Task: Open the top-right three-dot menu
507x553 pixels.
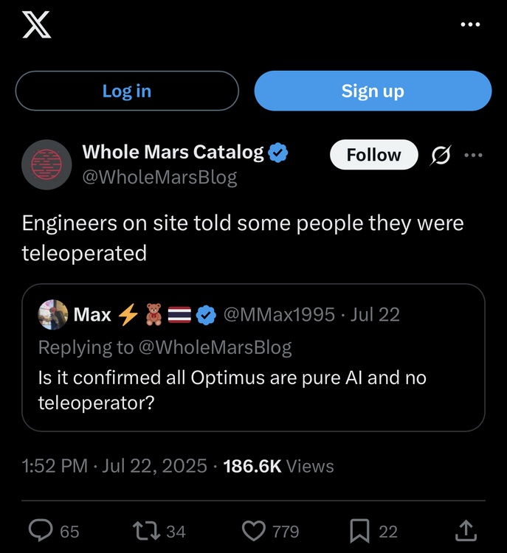Action: click(x=470, y=25)
